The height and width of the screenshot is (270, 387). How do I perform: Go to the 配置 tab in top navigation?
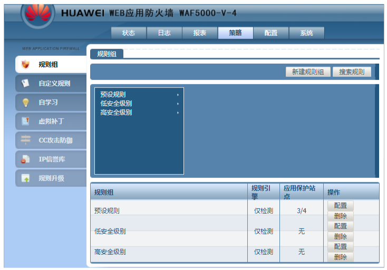point(271,33)
